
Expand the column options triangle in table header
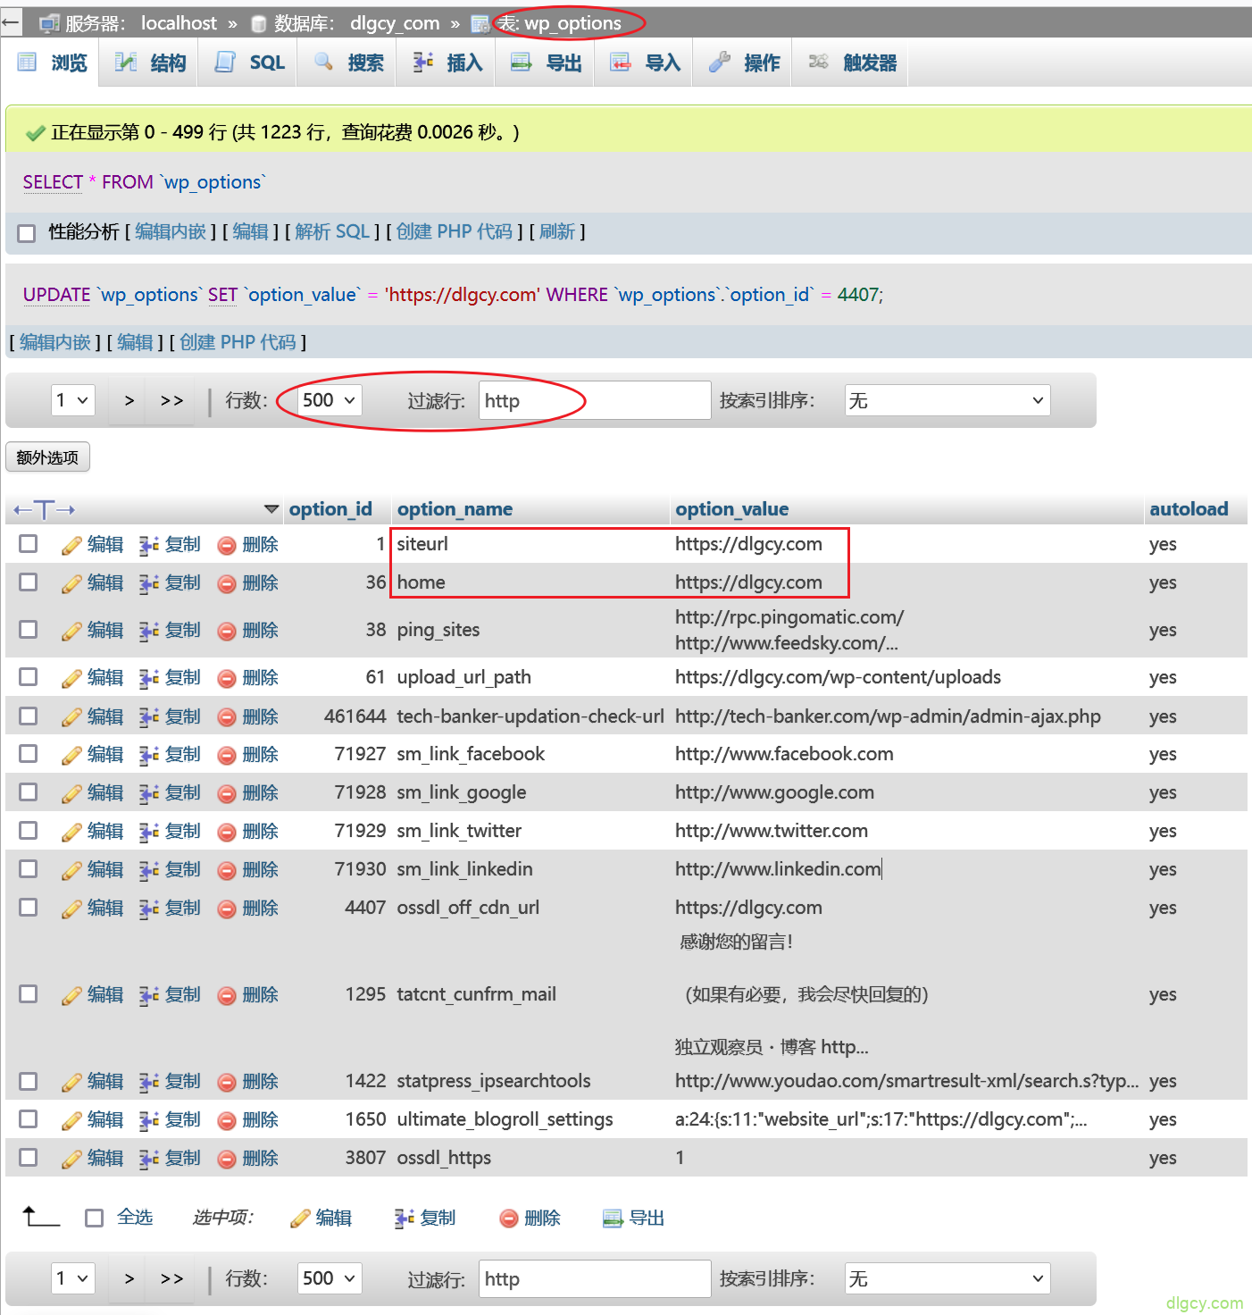(271, 509)
